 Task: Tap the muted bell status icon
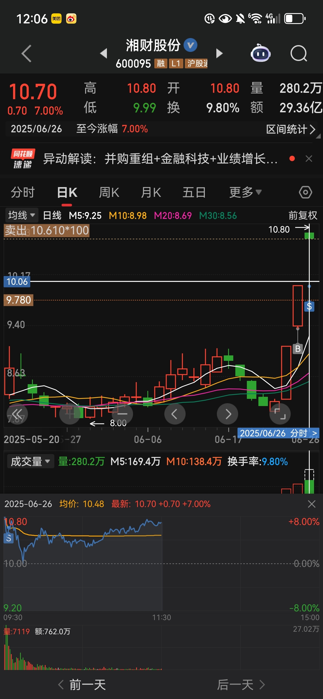pyautogui.click(x=240, y=19)
